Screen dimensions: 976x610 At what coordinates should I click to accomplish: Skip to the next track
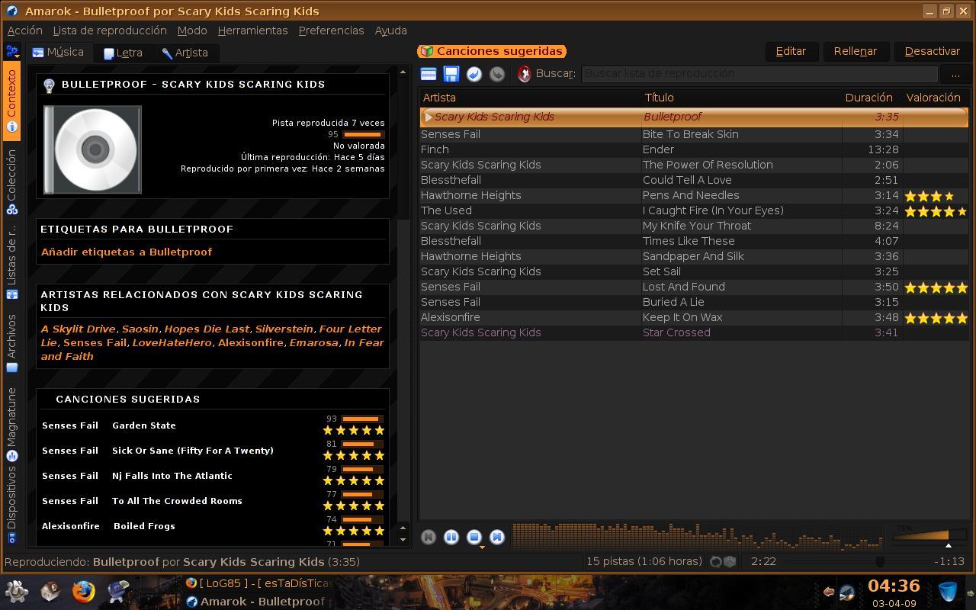pos(497,537)
